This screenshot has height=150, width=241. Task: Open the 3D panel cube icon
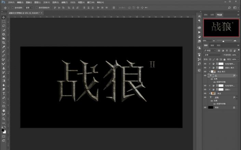click(199, 70)
